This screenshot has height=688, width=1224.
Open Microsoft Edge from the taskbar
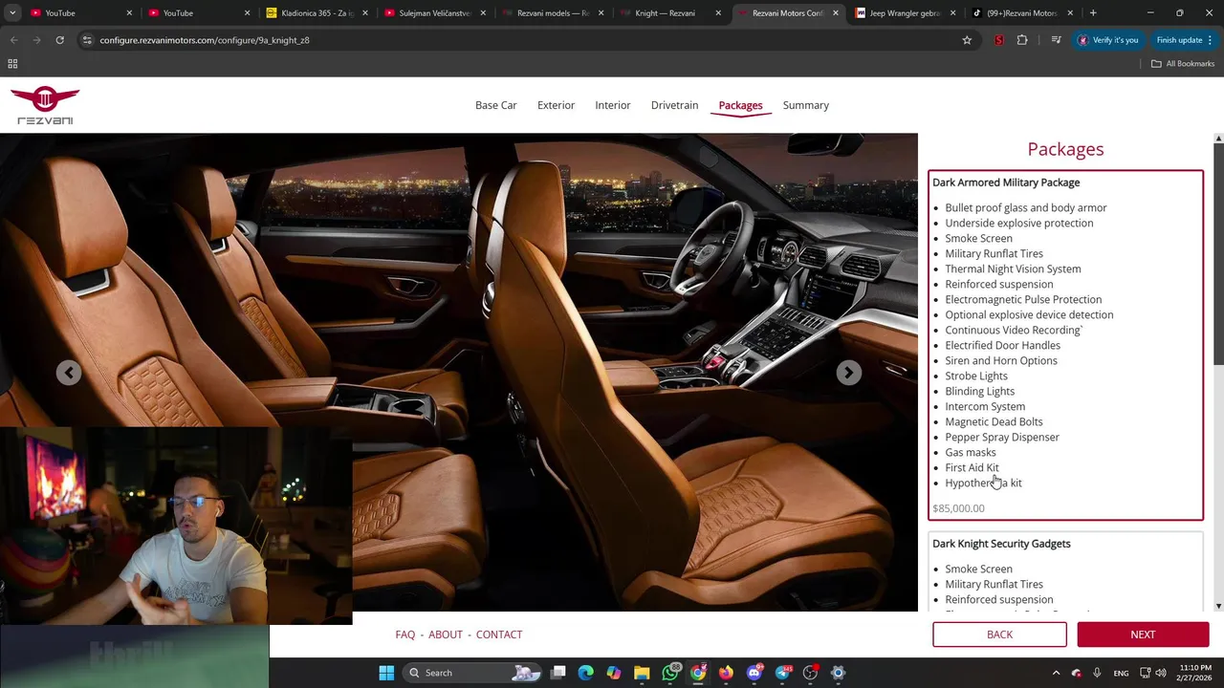pyautogui.click(x=585, y=673)
